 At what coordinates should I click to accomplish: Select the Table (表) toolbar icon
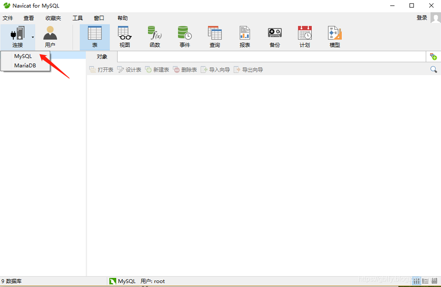pyautogui.click(x=95, y=37)
